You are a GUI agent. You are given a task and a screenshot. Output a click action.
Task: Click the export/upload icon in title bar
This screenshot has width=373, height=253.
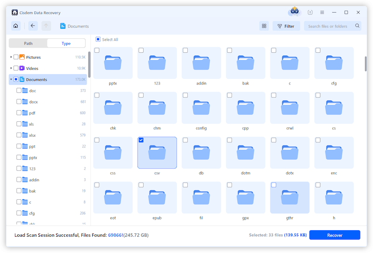pos(310,12)
